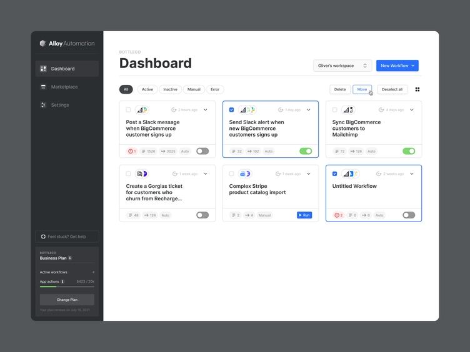
Task: Enable the Untitled Workflow toggle
Action: tap(409, 215)
